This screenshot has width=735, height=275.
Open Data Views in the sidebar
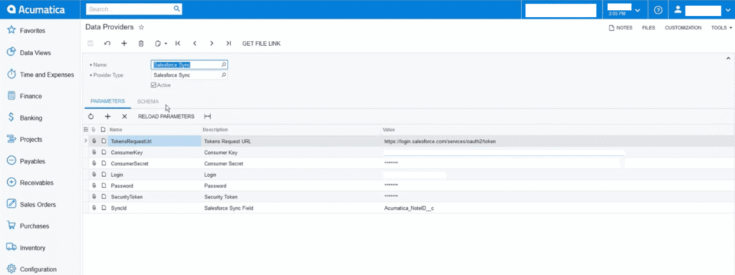pyautogui.click(x=35, y=53)
